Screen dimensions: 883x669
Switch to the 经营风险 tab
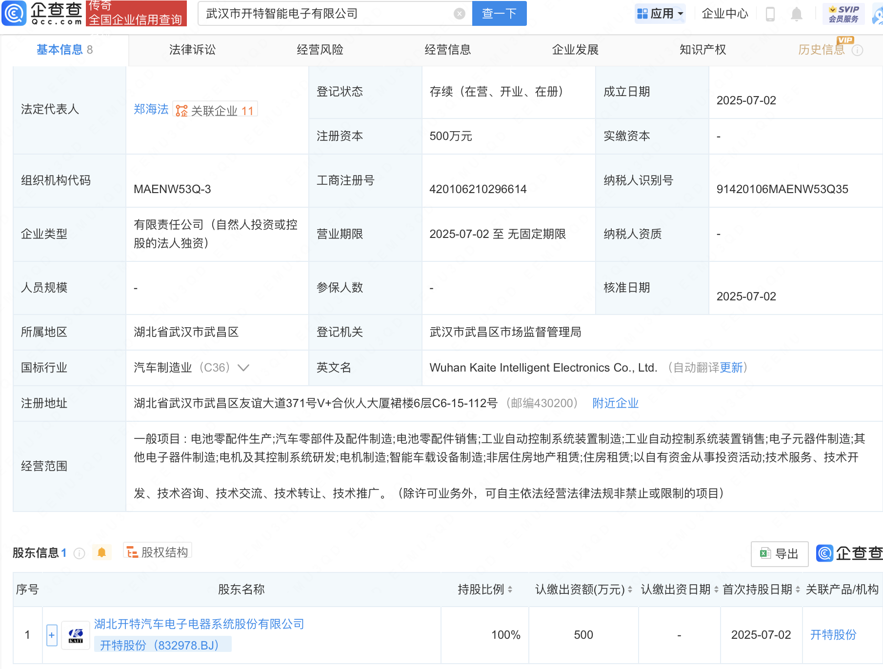pos(320,50)
